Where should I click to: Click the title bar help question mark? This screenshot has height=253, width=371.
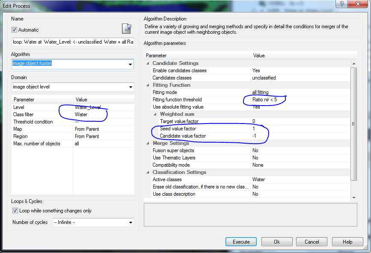[x=342, y=3]
